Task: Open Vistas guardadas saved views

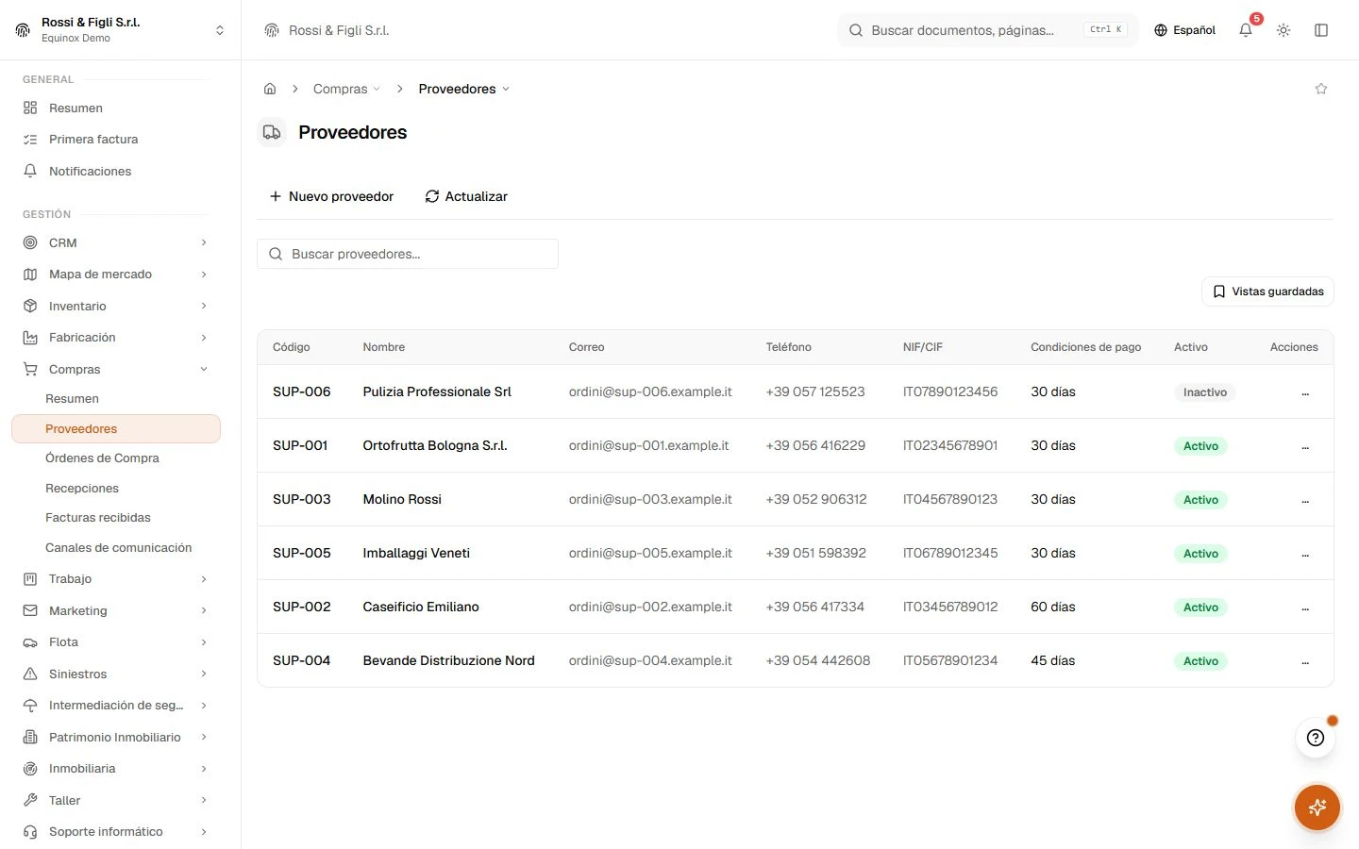Action: [x=1267, y=291]
